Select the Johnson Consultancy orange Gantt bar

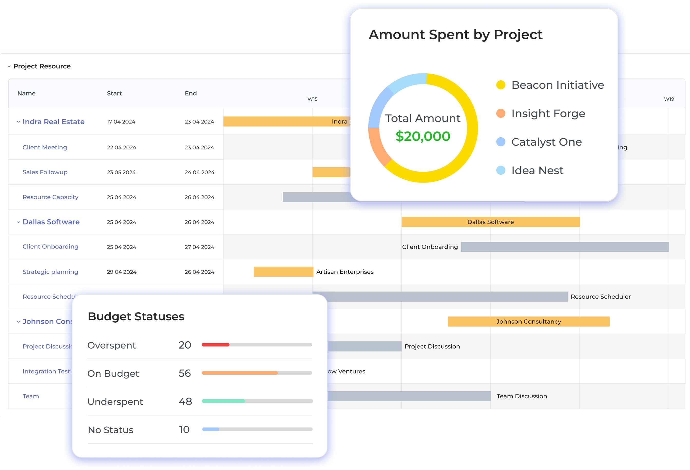tap(529, 322)
